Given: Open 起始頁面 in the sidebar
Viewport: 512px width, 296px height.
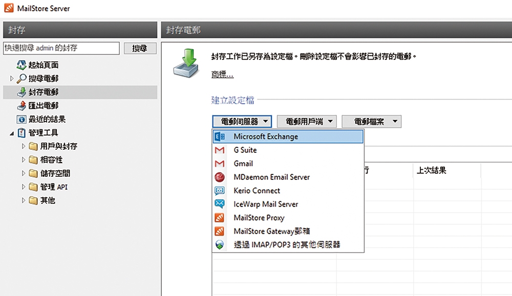Looking at the screenshot, I should [44, 65].
